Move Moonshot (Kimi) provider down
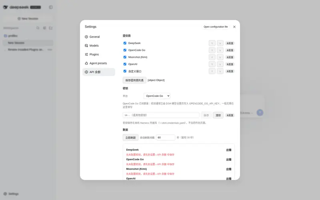Screen dimensions: 320x200 [x=220, y=57]
